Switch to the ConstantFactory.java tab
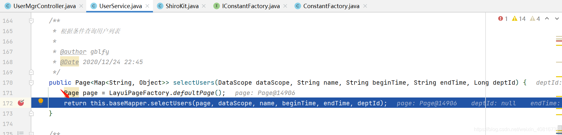The width and height of the screenshot is (562, 135). (x=331, y=6)
